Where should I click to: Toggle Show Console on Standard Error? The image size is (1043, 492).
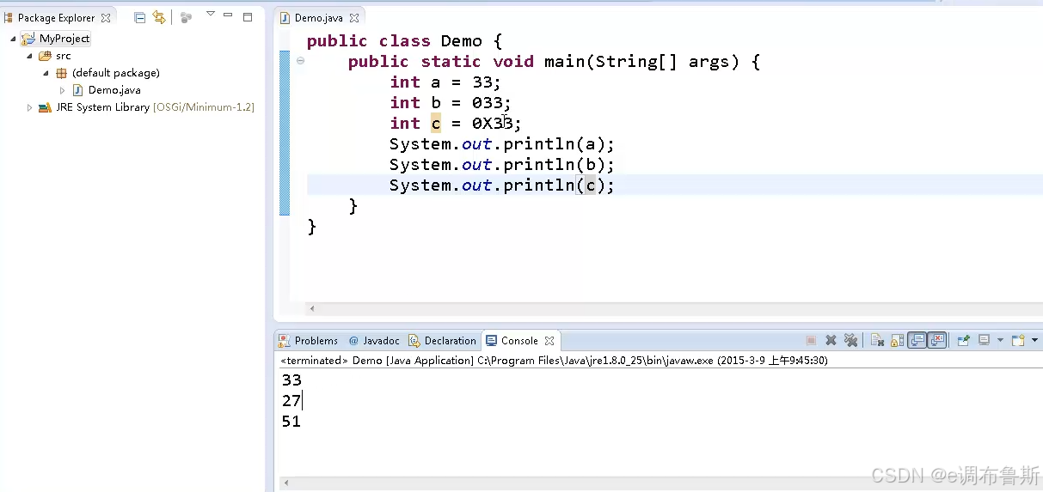937,340
